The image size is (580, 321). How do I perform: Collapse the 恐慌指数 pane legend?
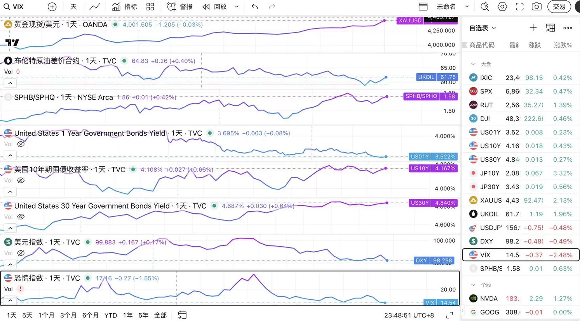(10, 300)
